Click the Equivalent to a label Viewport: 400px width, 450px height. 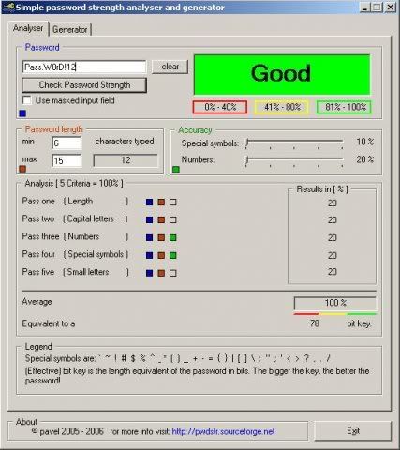[49, 323]
